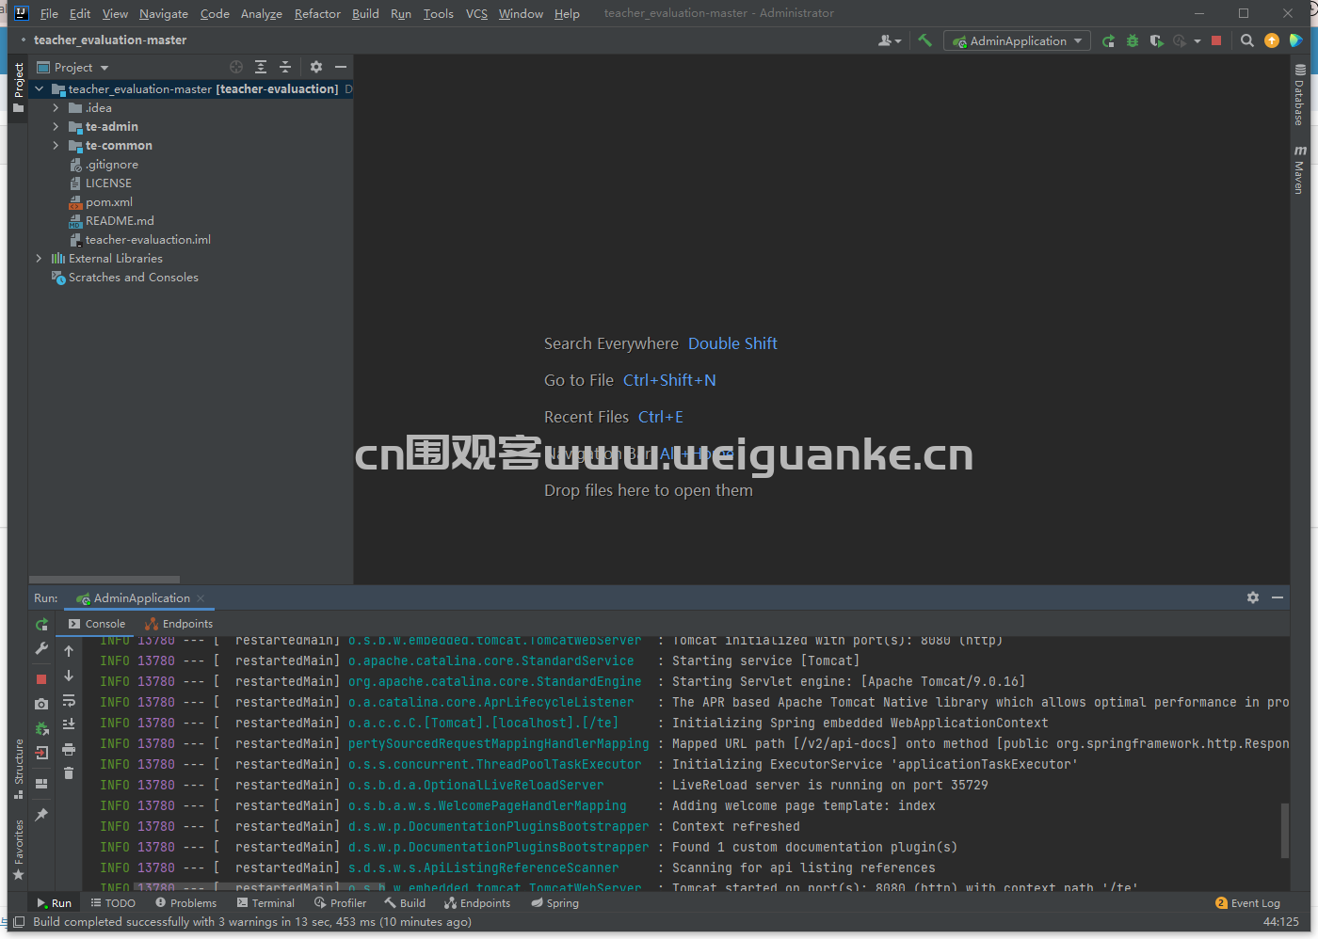Click the wrench icon in Run panel
Image resolution: width=1318 pixels, height=939 pixels.
[41, 649]
